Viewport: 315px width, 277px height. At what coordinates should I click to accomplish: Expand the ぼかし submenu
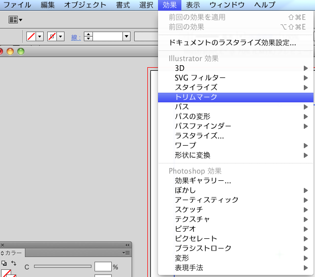pyautogui.click(x=236, y=190)
